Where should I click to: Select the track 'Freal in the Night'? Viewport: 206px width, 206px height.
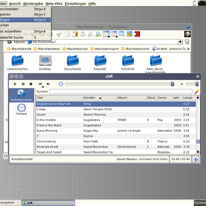(x=116, y=125)
